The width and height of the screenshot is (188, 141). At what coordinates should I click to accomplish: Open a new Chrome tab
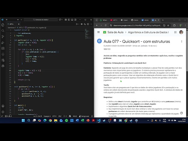coord(163,20)
